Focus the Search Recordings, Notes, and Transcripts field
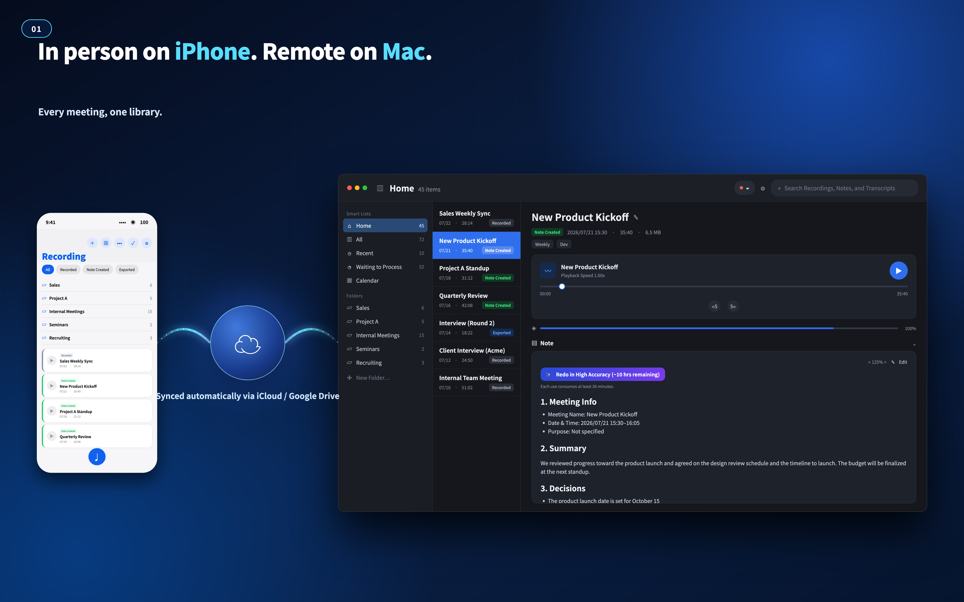964x602 pixels. (x=845, y=188)
